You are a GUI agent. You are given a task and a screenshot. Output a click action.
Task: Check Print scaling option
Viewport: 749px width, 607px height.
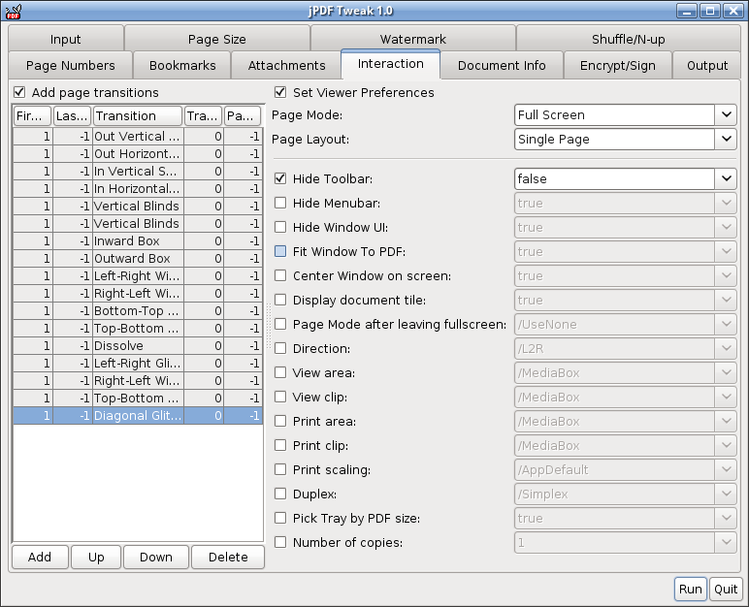[x=280, y=469]
